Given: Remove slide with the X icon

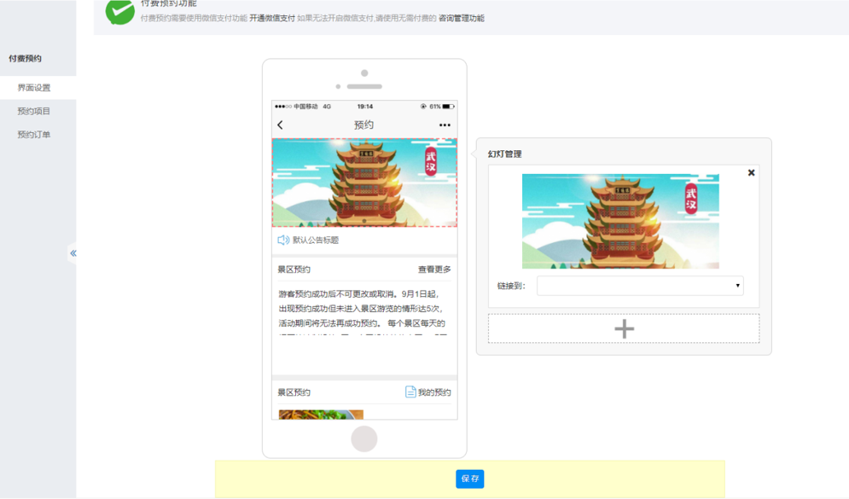Looking at the screenshot, I should pos(751,173).
